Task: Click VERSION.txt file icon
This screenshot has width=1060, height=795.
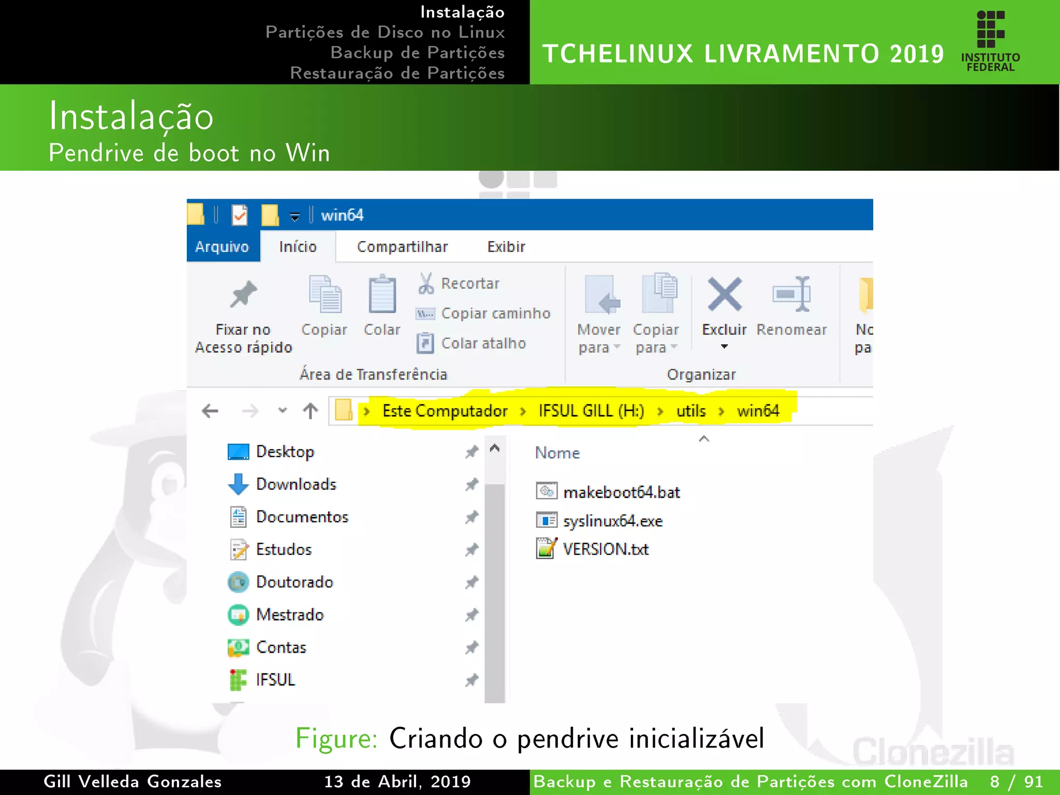Action: pos(547,548)
